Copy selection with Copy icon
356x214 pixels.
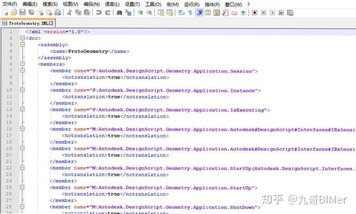[x=78, y=12]
